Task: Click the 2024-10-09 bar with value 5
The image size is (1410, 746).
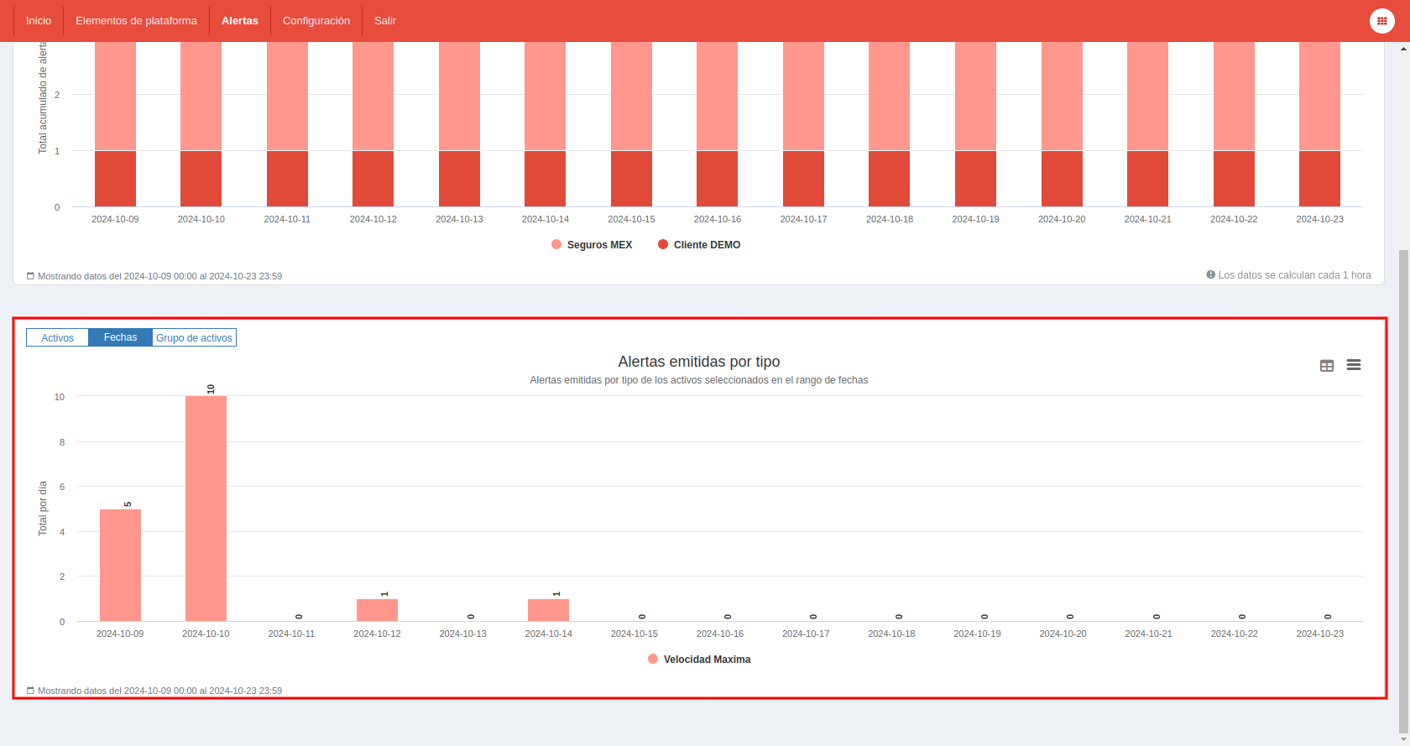Action: (120, 565)
